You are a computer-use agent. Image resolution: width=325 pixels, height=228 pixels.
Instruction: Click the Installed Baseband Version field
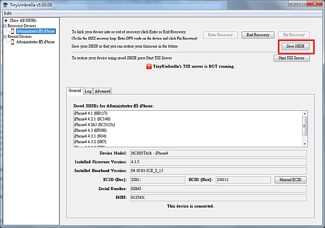pyautogui.click(x=218, y=171)
